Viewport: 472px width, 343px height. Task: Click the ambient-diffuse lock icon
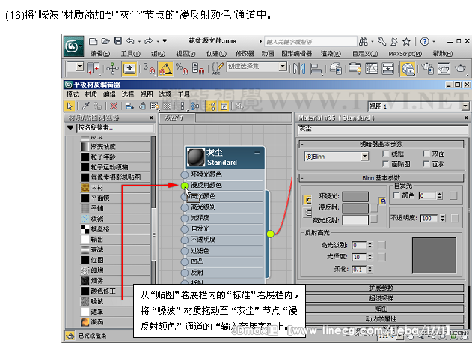click(x=382, y=201)
